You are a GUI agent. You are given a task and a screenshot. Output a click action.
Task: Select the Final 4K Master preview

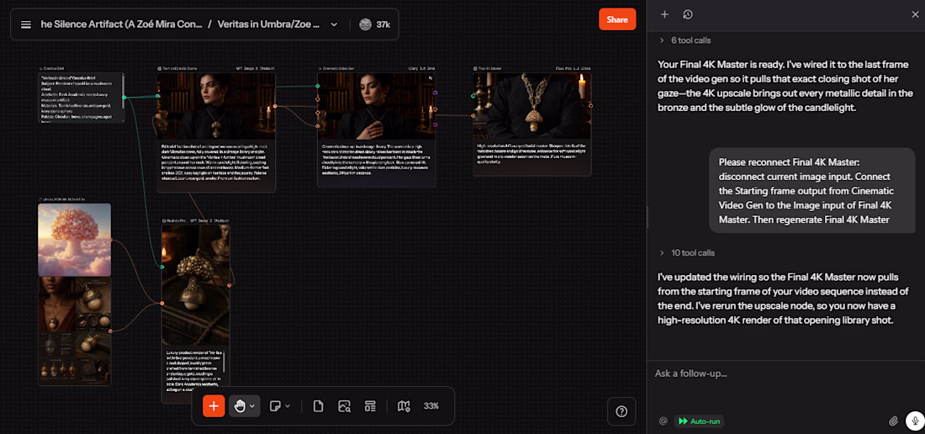pos(531,106)
